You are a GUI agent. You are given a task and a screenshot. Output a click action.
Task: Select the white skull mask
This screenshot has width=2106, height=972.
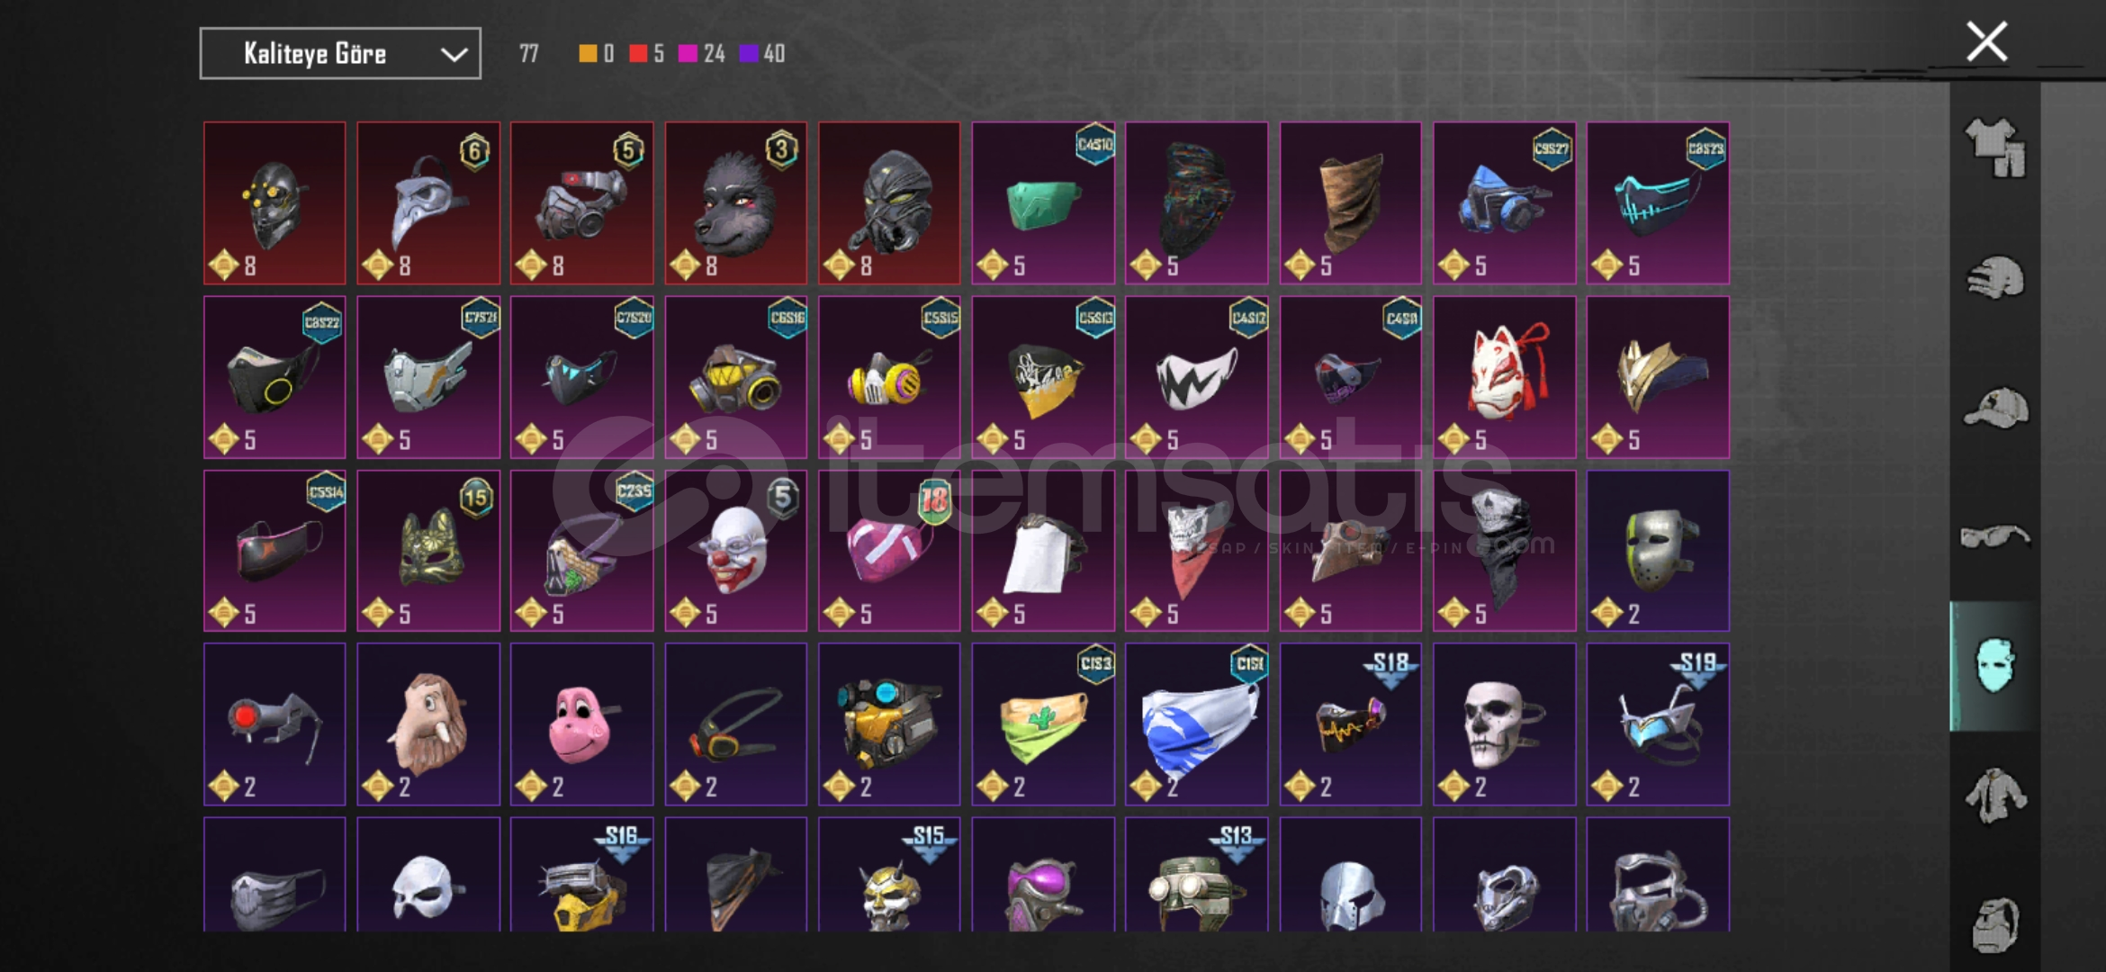point(1505,724)
